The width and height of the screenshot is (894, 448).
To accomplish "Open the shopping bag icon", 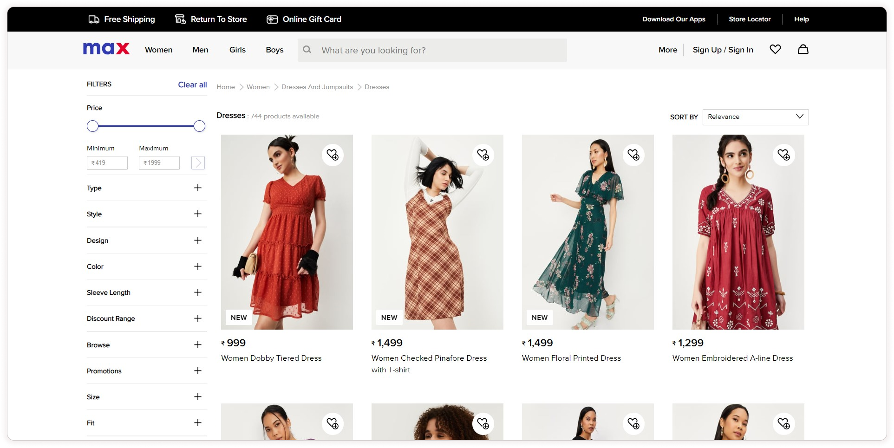I will pyautogui.click(x=803, y=49).
